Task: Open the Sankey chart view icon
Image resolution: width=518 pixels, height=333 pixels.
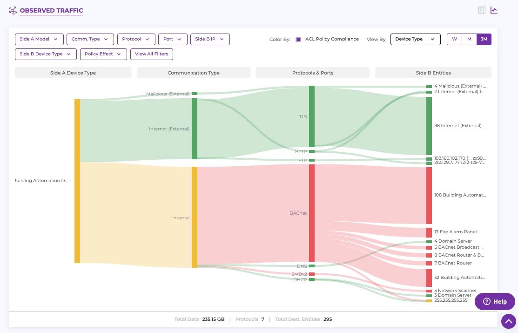Action: (494, 10)
